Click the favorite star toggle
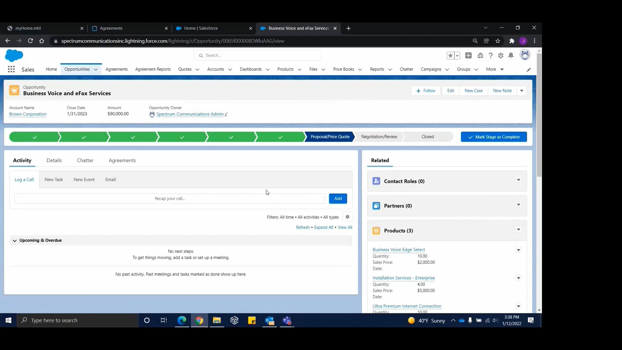Image resolution: width=622 pixels, height=350 pixels. point(451,55)
